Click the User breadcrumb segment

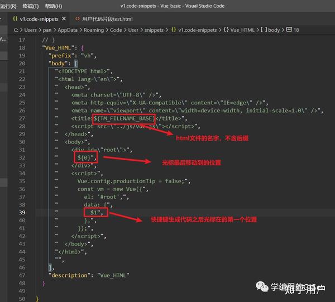coord(133,30)
